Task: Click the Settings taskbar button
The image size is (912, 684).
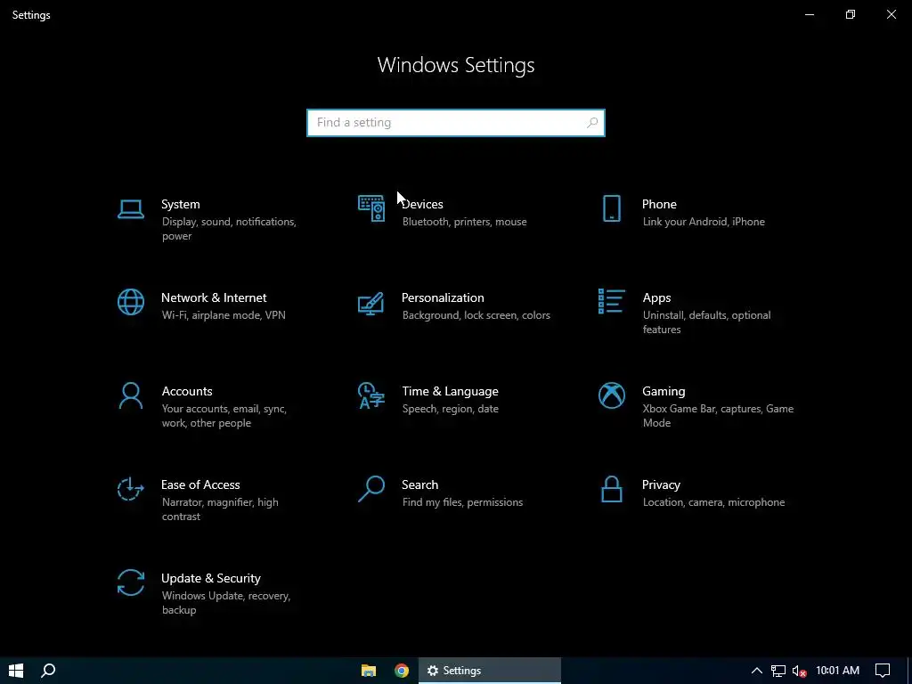Action: pyautogui.click(x=490, y=671)
